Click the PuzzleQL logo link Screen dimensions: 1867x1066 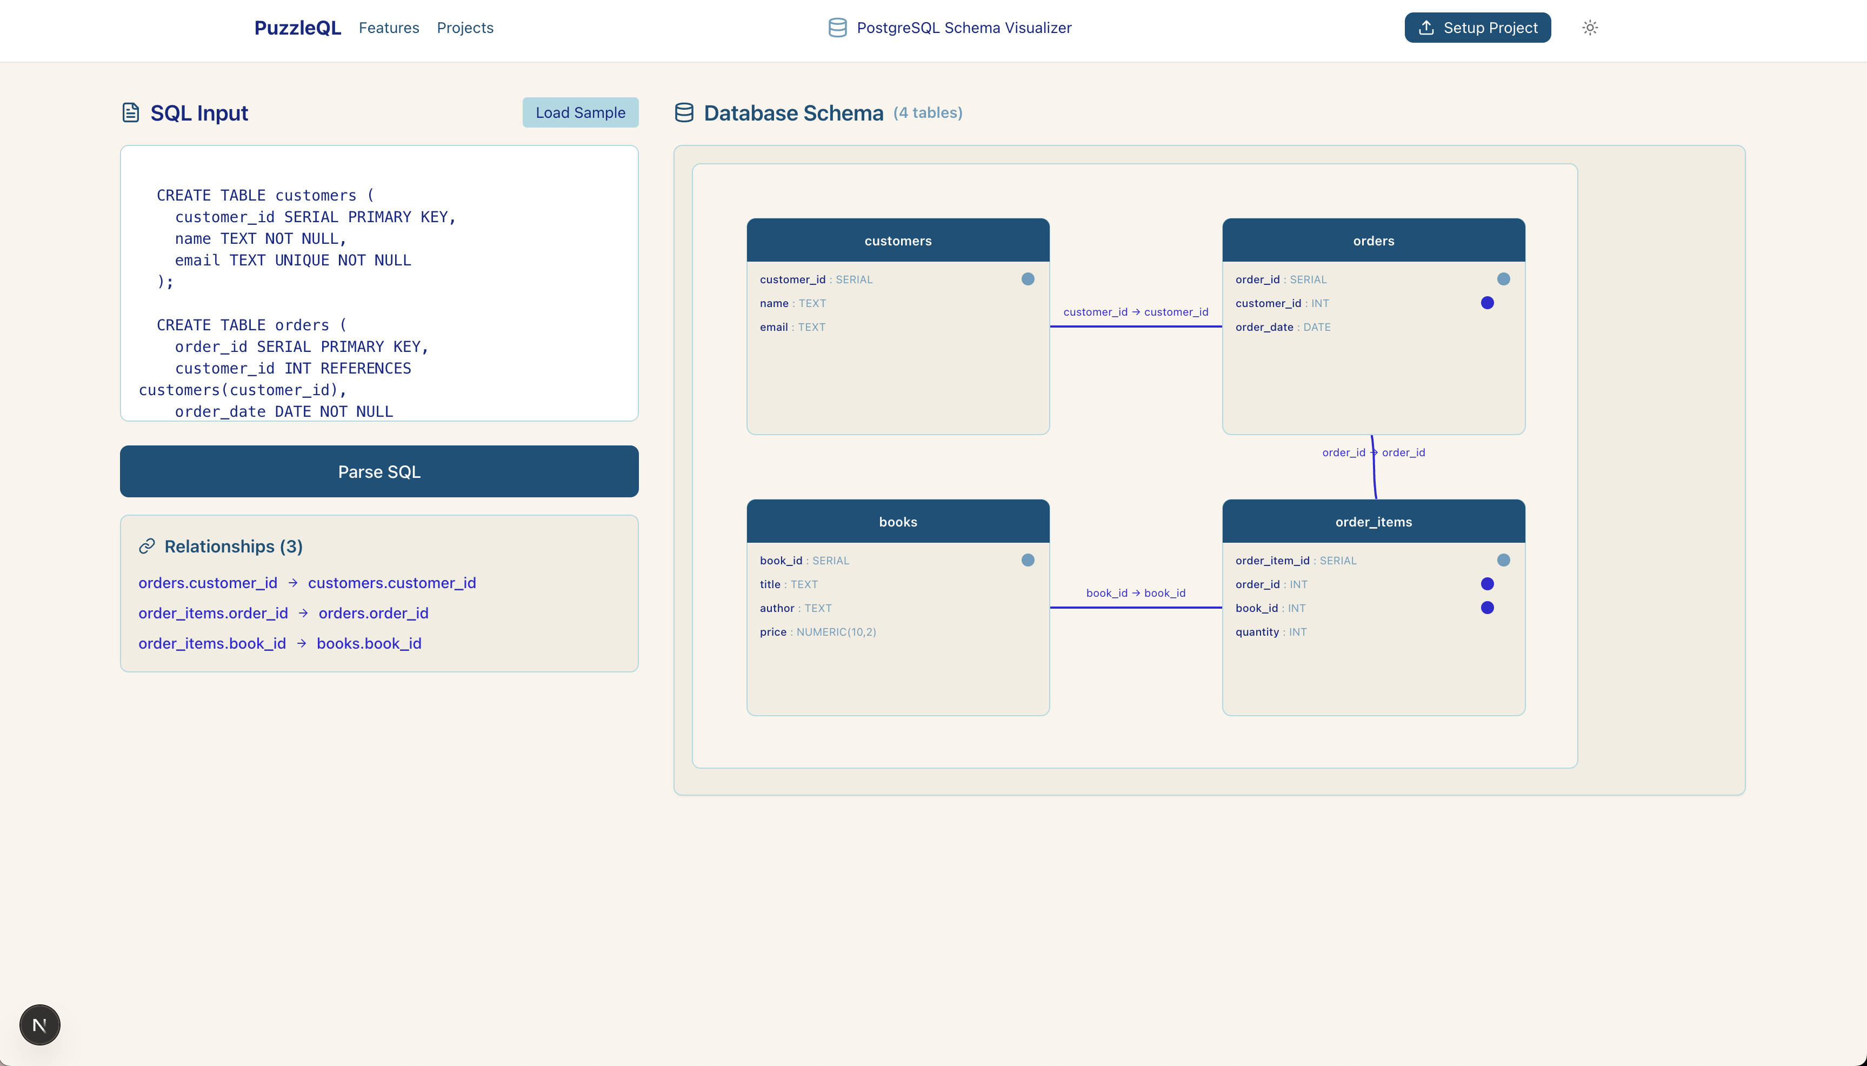tap(297, 28)
